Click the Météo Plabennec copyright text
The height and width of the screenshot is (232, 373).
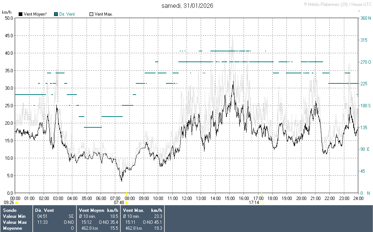[337, 4]
